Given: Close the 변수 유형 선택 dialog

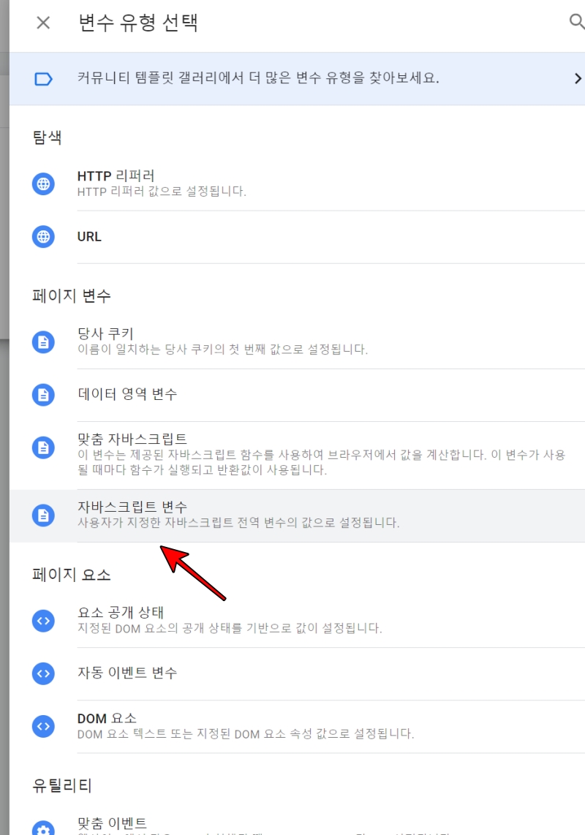Looking at the screenshot, I should click(43, 23).
